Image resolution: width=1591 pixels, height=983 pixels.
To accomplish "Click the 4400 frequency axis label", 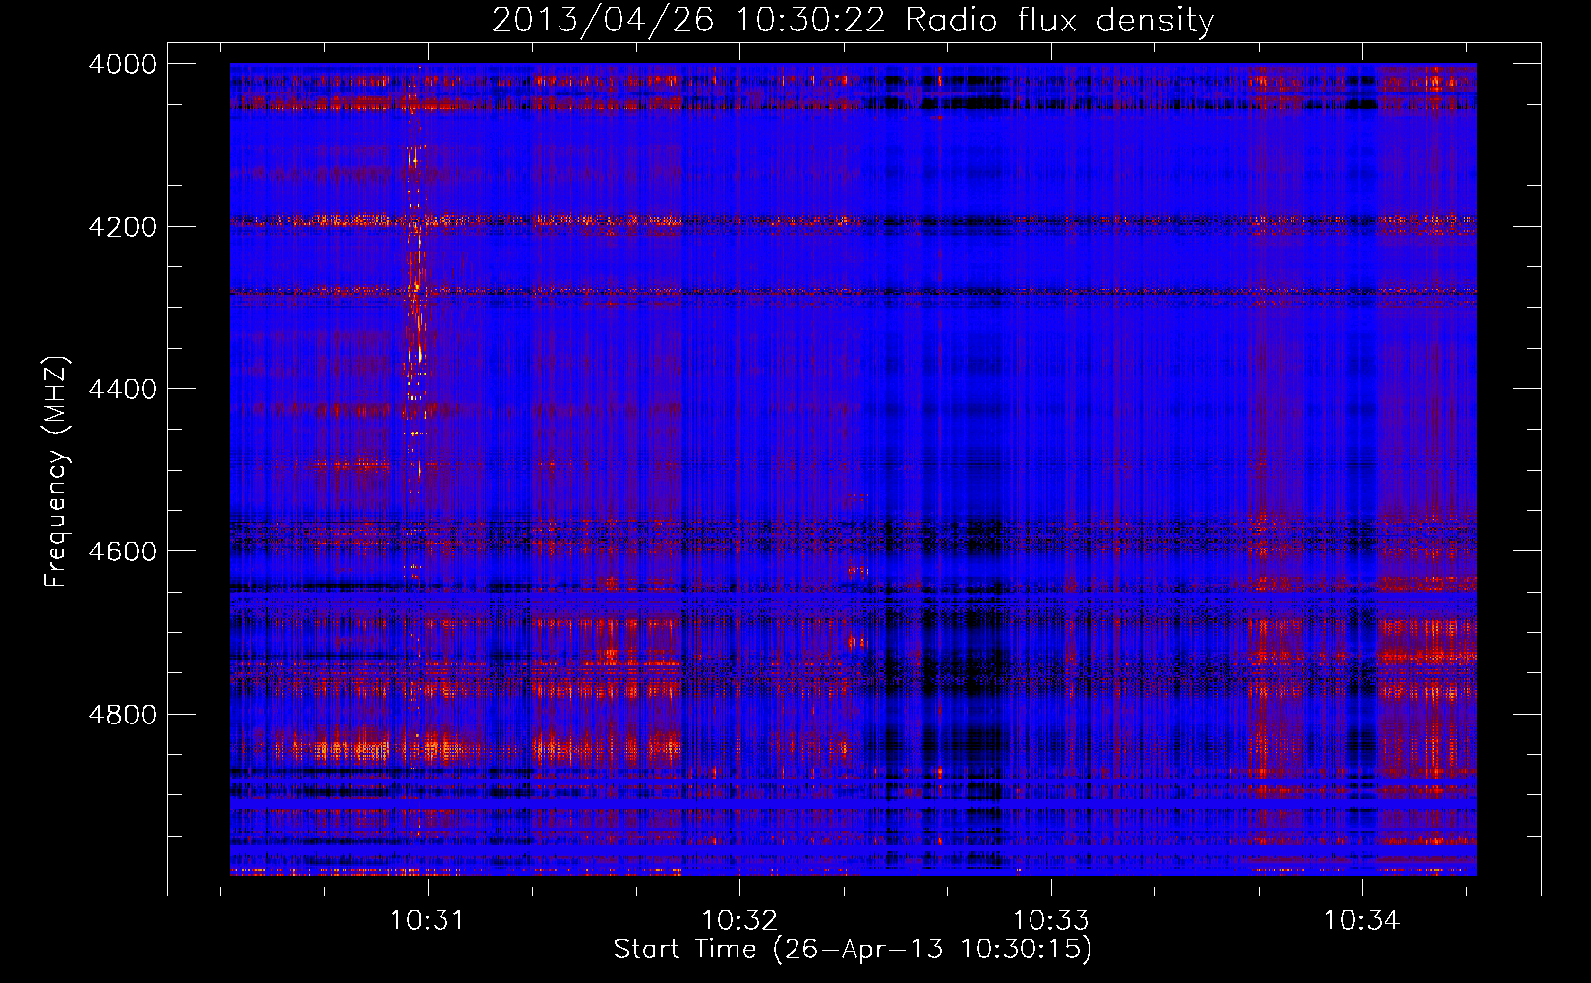I will (123, 389).
